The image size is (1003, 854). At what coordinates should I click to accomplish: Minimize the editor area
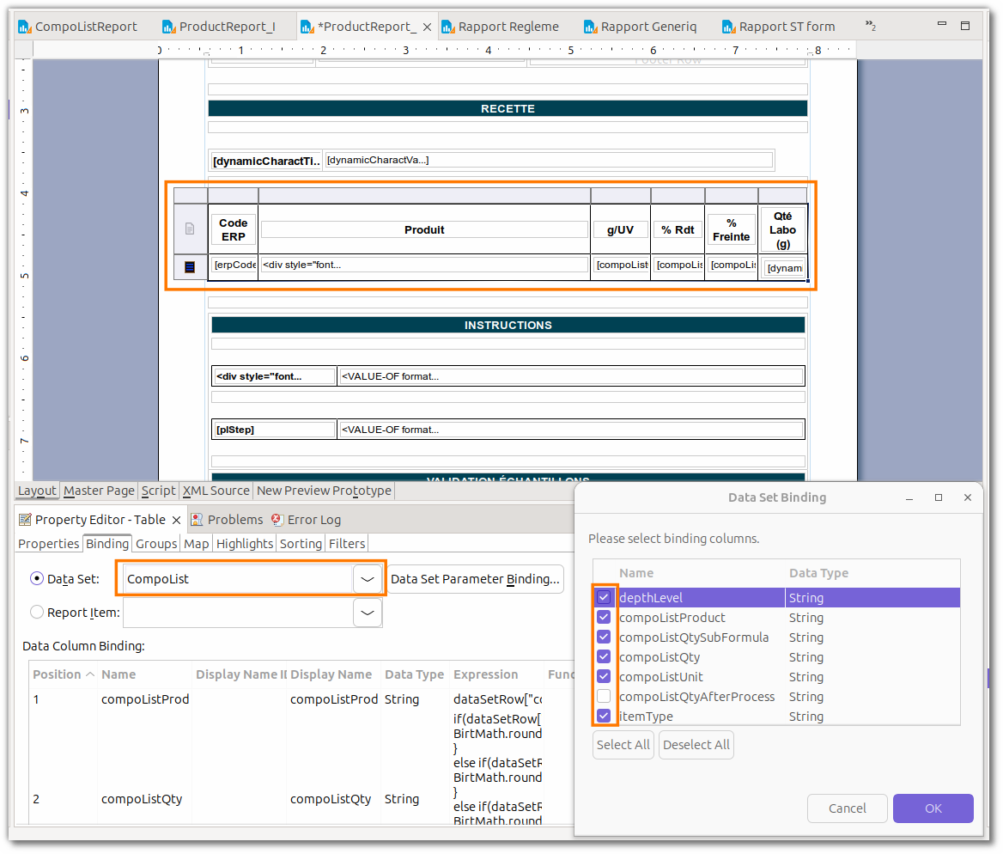941,24
